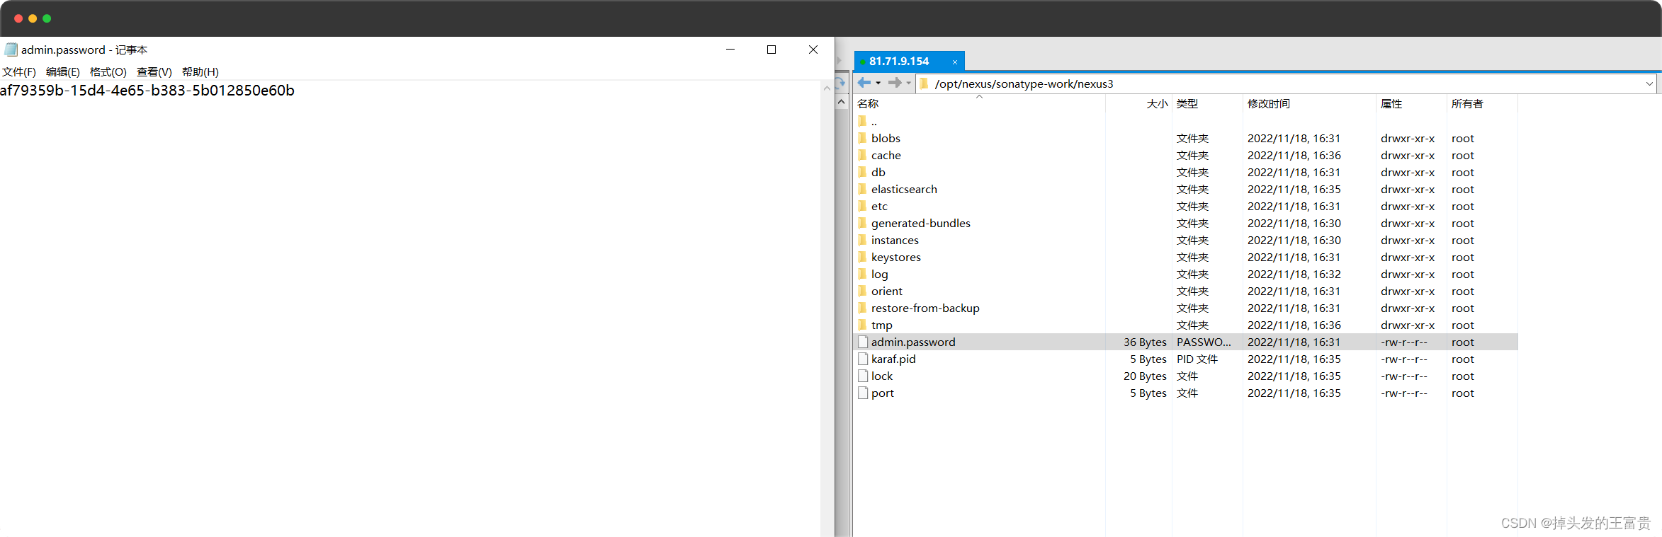This screenshot has width=1662, height=537.
Task: Open the forward history dropdown arrow
Action: tap(909, 83)
